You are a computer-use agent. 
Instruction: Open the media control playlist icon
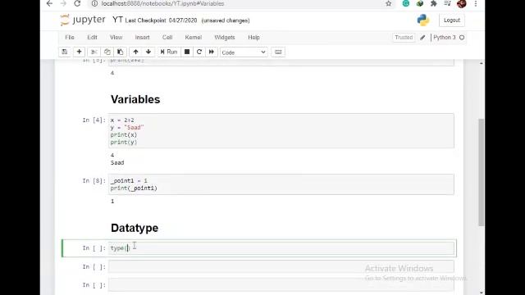pyautogui.click(x=447, y=3)
